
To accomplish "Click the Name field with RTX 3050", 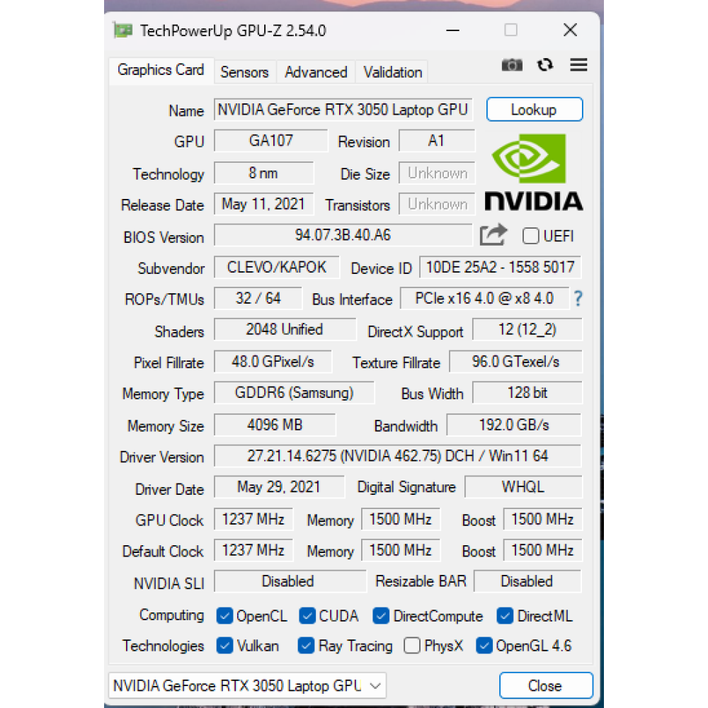I will click(343, 110).
